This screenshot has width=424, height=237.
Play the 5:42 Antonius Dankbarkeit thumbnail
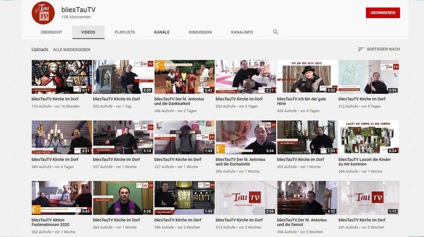184,77
